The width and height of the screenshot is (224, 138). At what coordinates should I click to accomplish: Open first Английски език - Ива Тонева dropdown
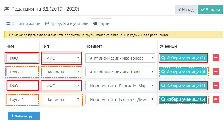[120, 58]
